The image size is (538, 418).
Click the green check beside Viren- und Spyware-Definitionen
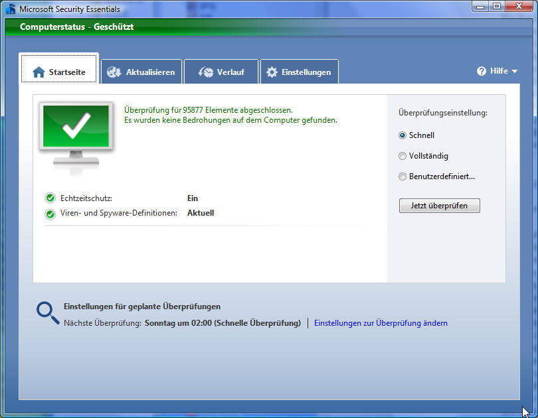click(x=50, y=214)
